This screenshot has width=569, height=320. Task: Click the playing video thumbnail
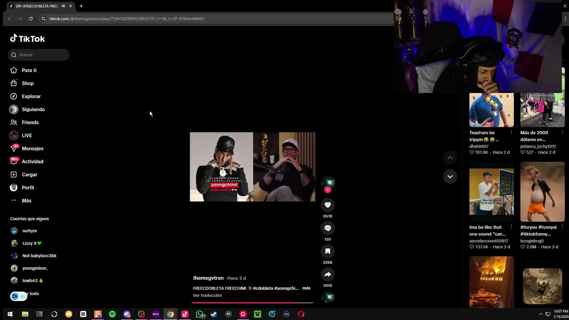[x=252, y=167]
